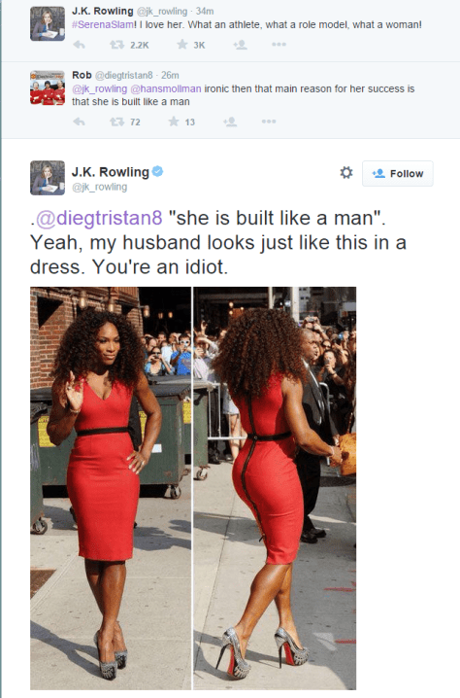Open more options on SerenaSlam tweet
460x698 pixels.
click(279, 45)
